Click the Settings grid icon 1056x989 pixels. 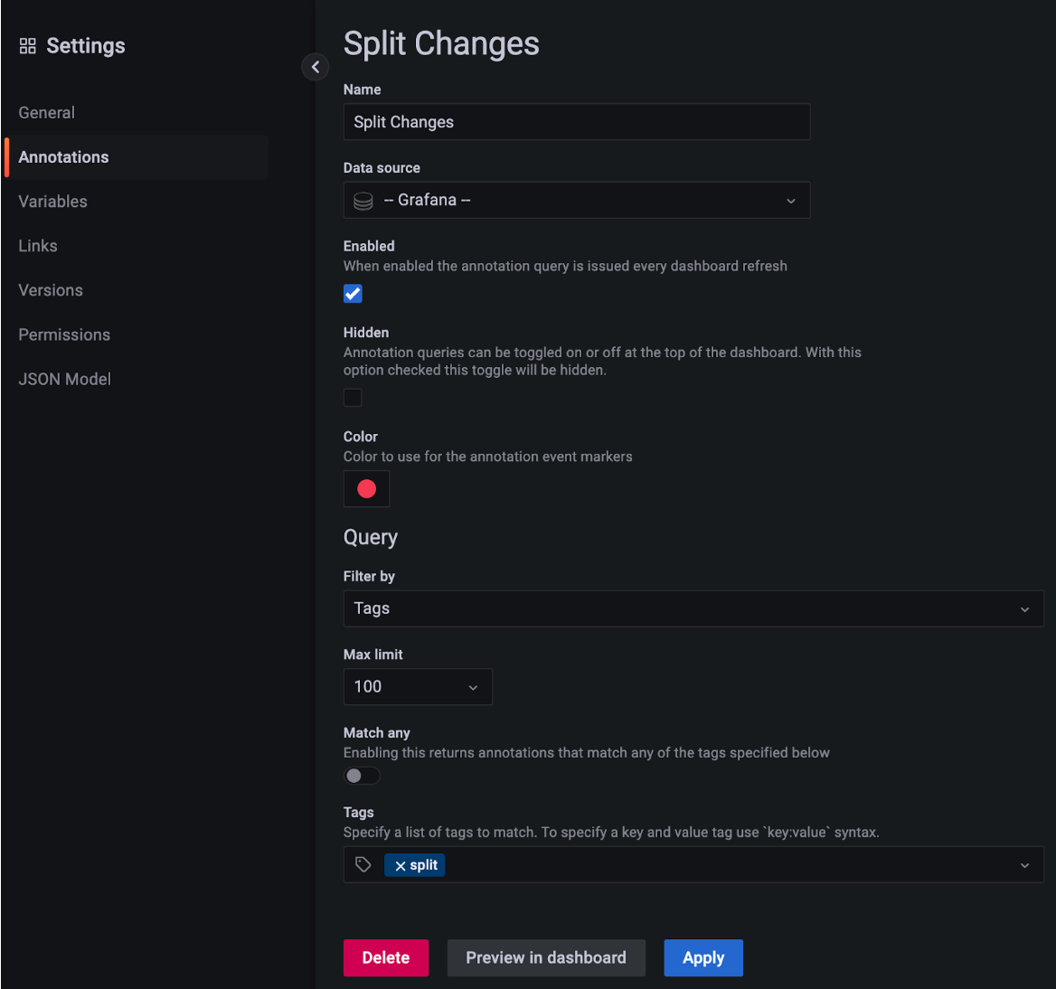point(28,46)
